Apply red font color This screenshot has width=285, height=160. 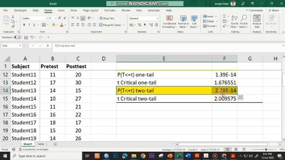61,25
